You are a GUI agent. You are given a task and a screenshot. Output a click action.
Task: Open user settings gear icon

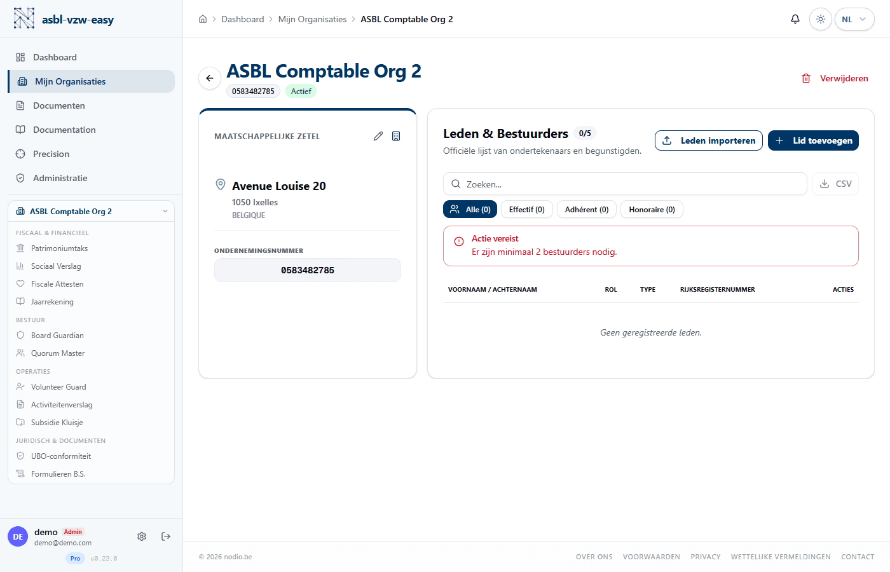pyautogui.click(x=142, y=536)
